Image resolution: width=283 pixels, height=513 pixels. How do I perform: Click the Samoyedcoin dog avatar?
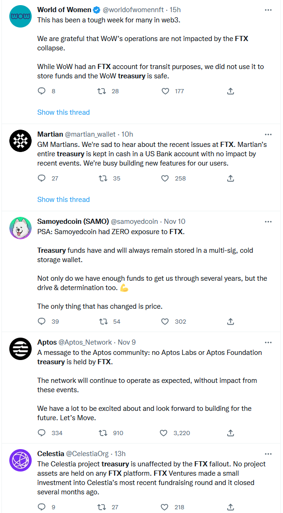pos(20,229)
